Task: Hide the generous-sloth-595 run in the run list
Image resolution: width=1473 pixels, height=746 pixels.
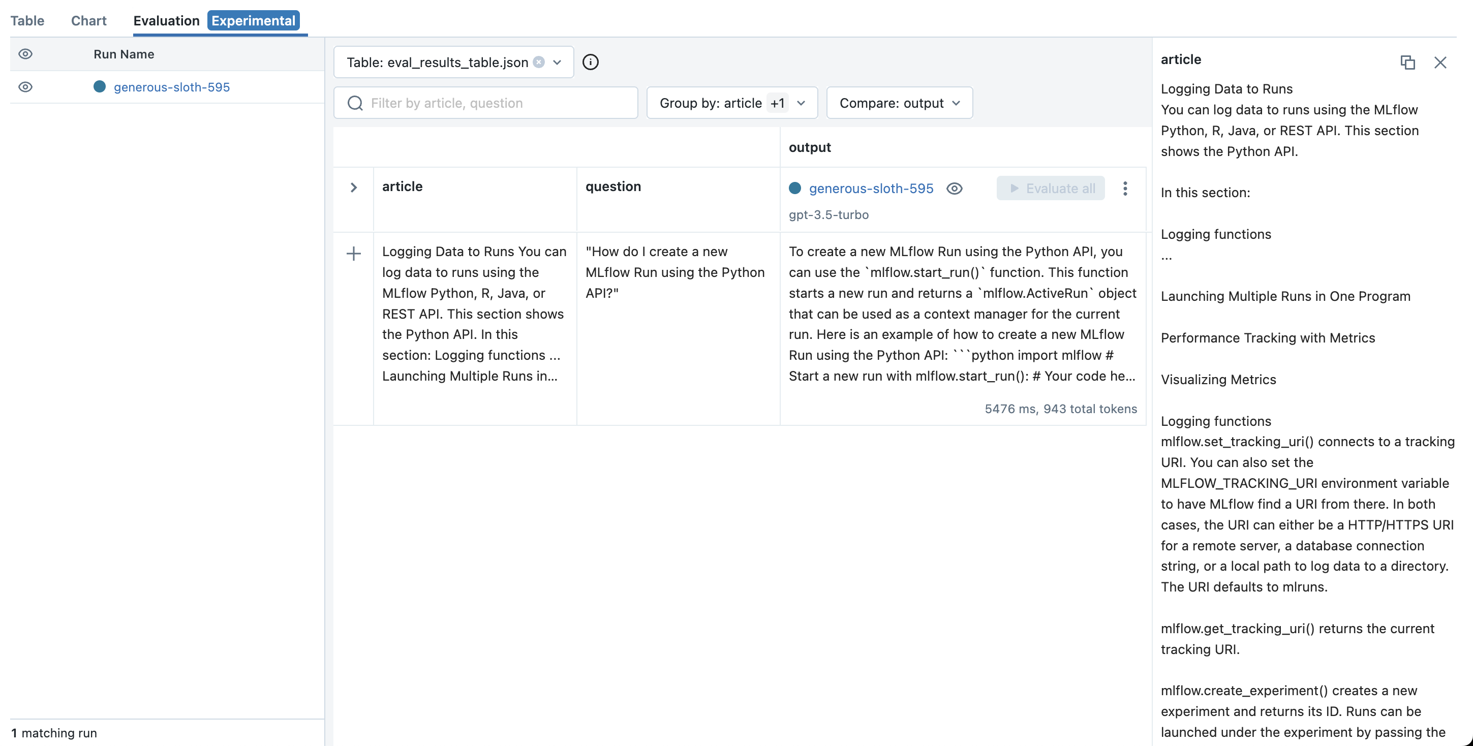Action: [25, 87]
